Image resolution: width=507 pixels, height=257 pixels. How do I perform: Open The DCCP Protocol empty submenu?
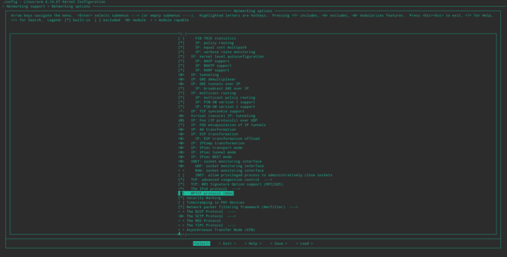pyautogui.click(x=207, y=211)
